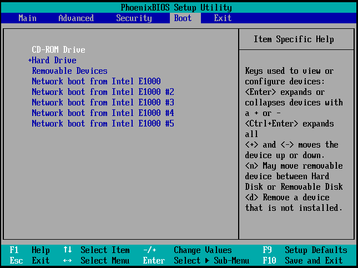Select the CD-ROM Drive boot entry
The width and height of the screenshot is (358, 268).
pyautogui.click(x=58, y=49)
